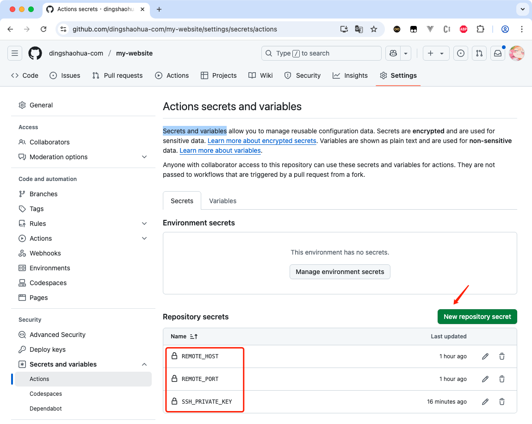
Task: Bookmark this page with star icon
Action: [x=373, y=29]
